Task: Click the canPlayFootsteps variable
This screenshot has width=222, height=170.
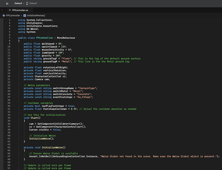Action: point(53,106)
